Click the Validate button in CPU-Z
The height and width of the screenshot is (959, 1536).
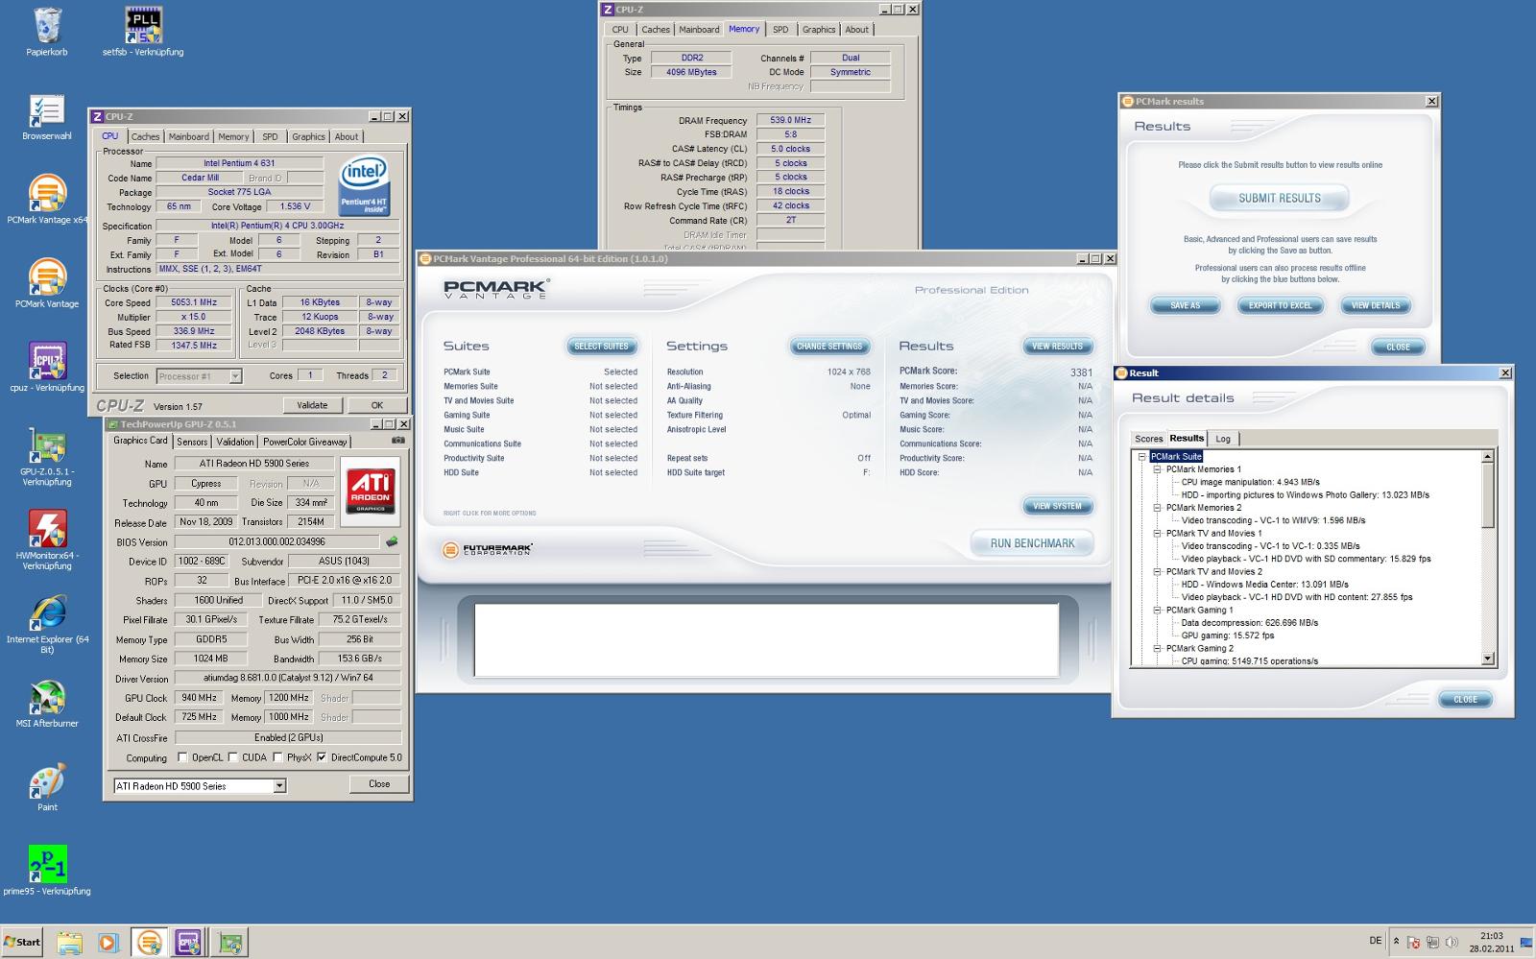pyautogui.click(x=312, y=405)
